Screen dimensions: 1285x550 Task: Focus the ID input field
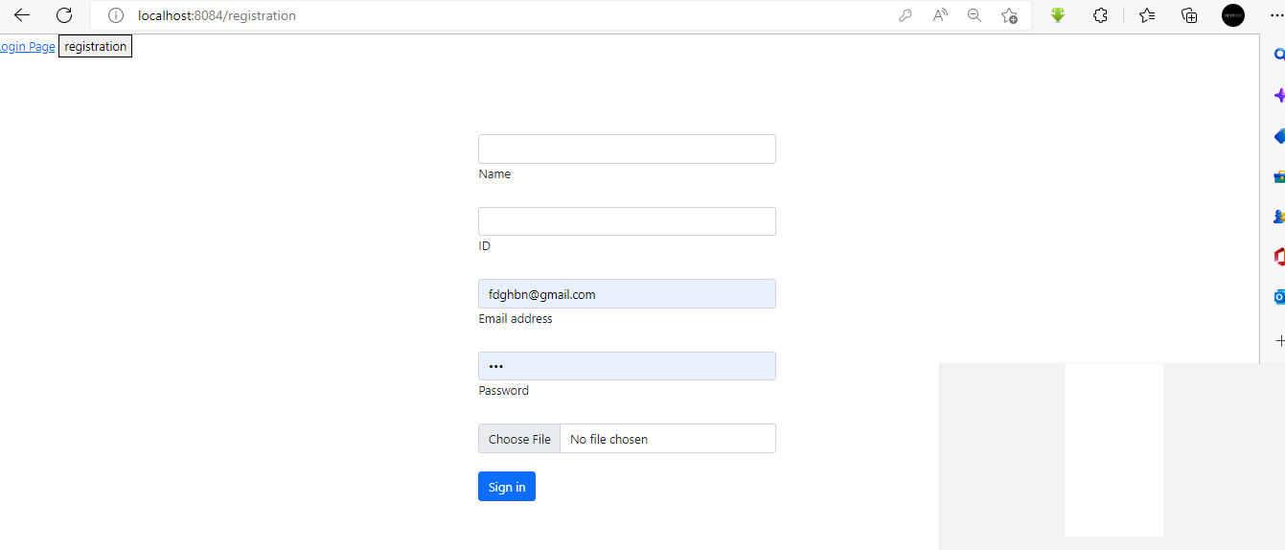click(x=627, y=221)
